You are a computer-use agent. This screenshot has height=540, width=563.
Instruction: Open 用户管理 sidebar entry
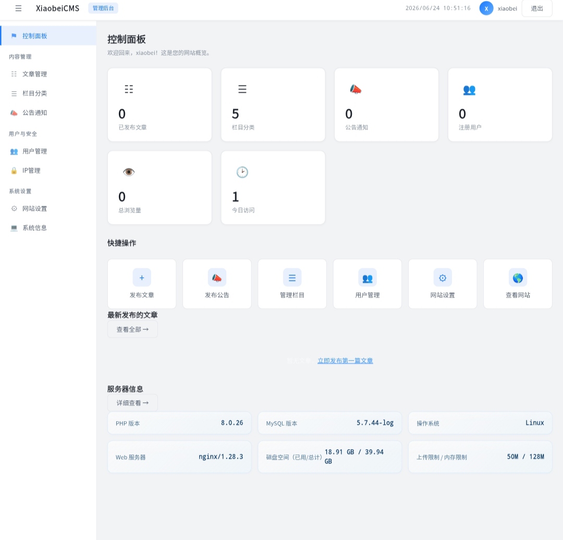pos(48,151)
